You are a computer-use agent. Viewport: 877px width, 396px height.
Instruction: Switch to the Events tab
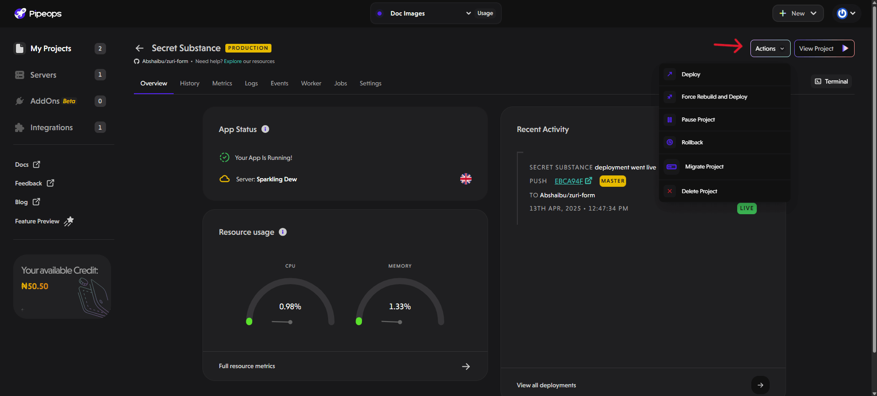[279, 83]
